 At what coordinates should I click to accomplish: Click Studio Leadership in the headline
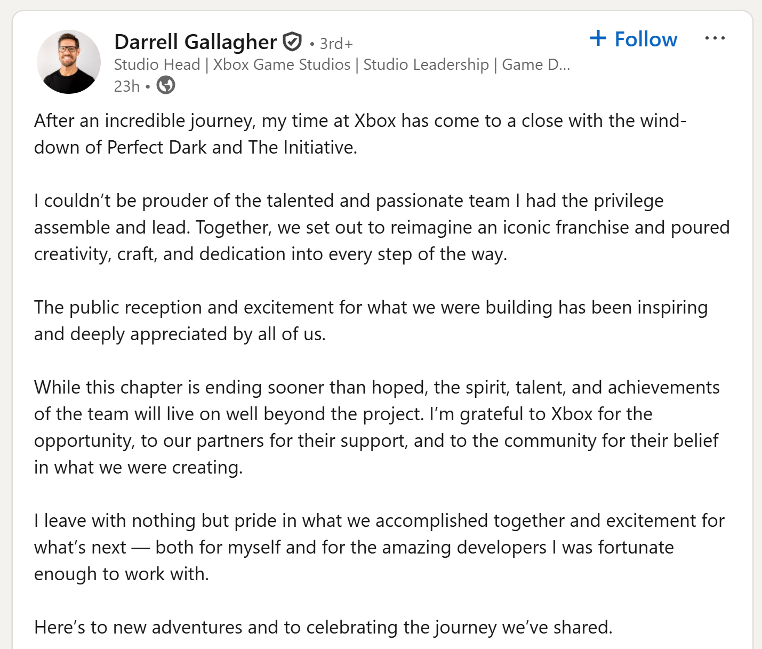(426, 65)
